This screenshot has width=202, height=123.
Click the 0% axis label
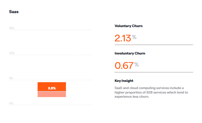[x=11, y=103]
